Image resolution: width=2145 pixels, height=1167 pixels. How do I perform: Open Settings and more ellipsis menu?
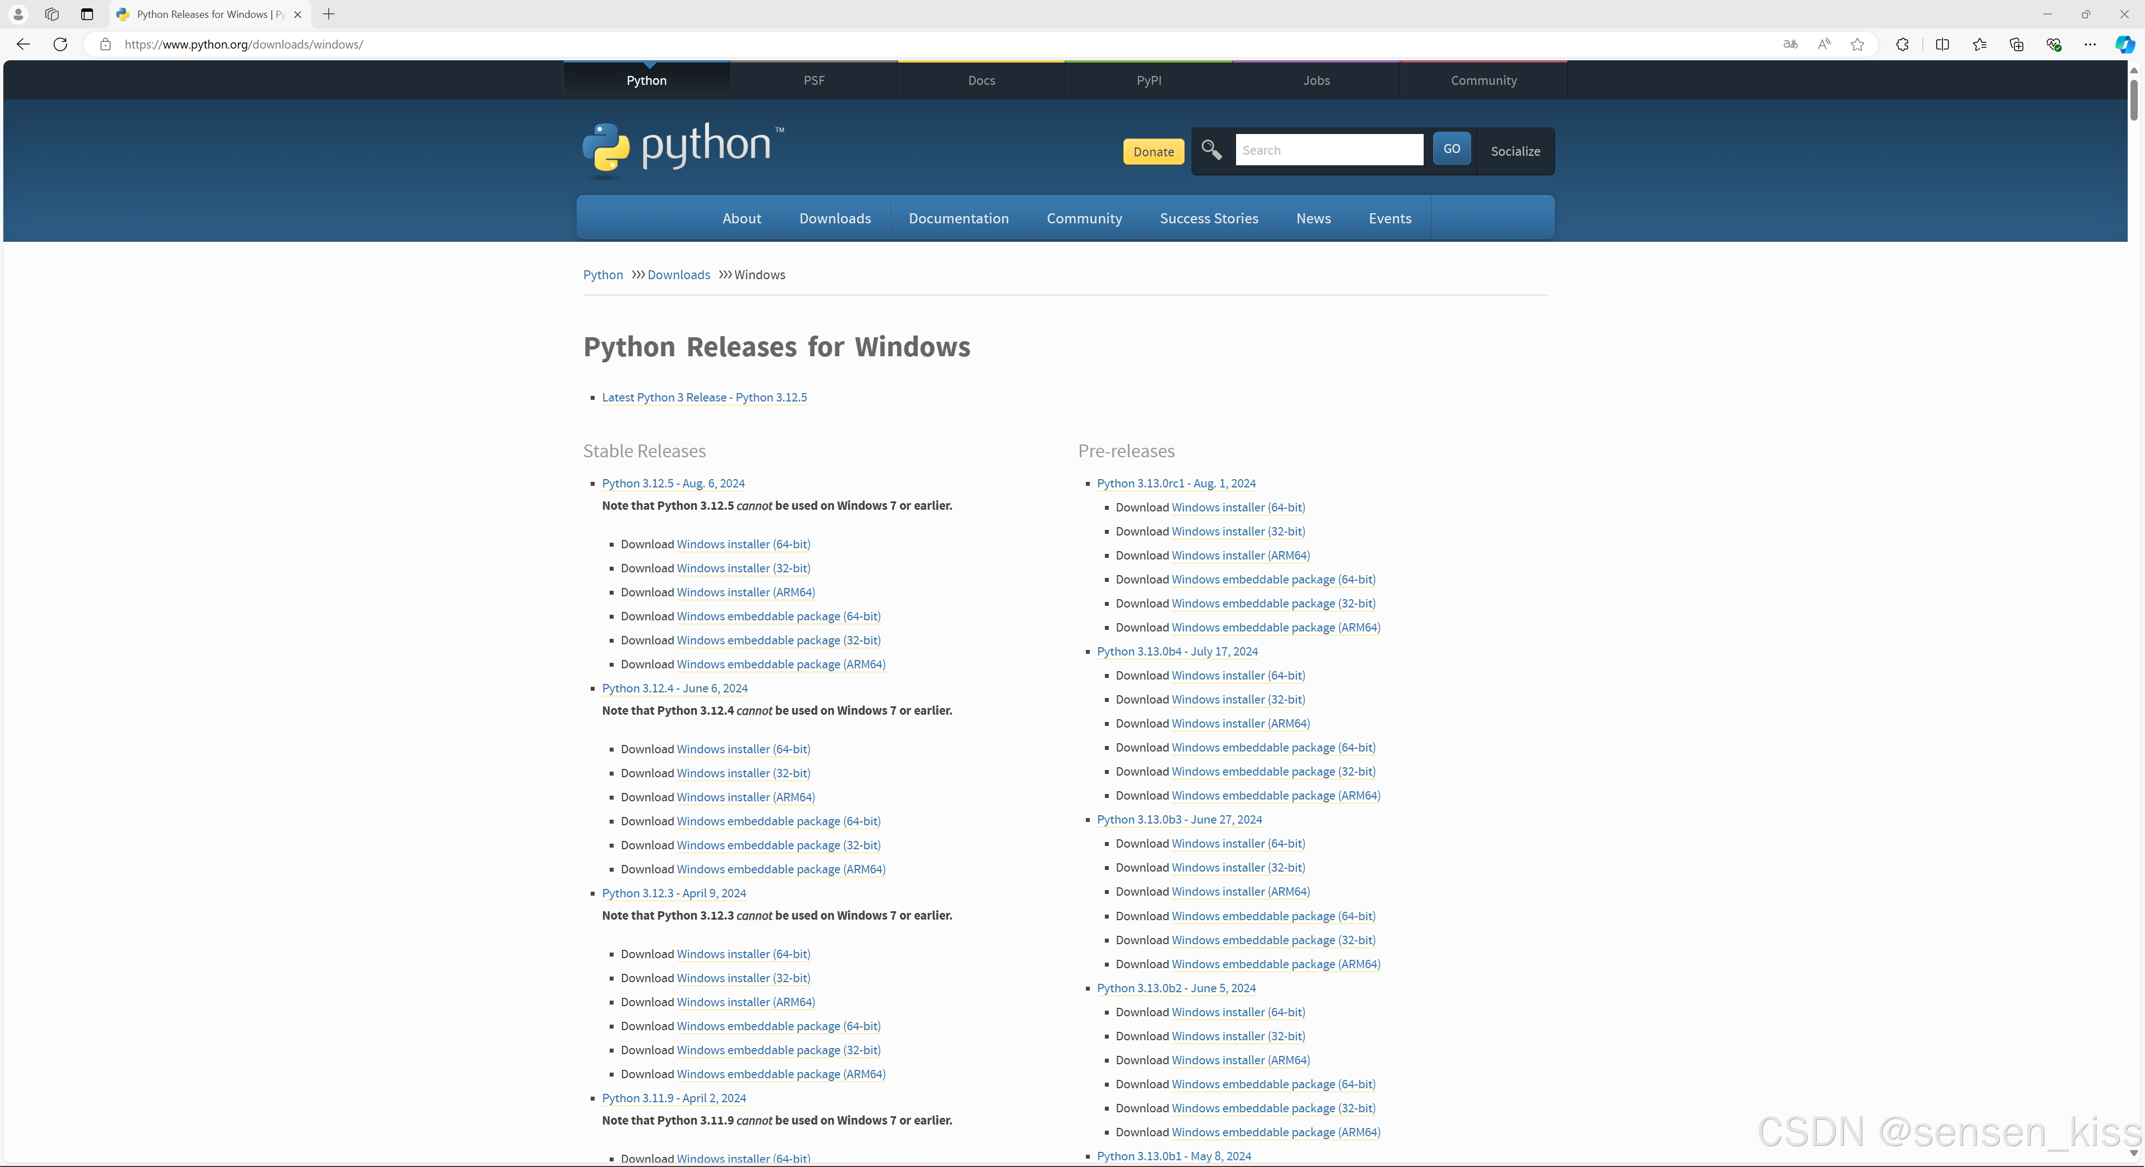2090,44
